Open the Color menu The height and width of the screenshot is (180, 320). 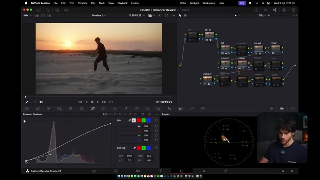[183, 3]
